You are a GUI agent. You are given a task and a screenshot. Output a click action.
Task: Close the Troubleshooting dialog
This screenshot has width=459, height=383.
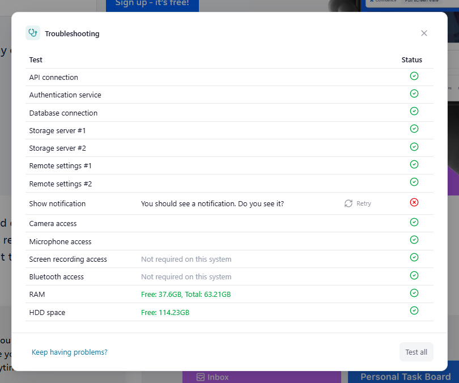click(x=424, y=33)
